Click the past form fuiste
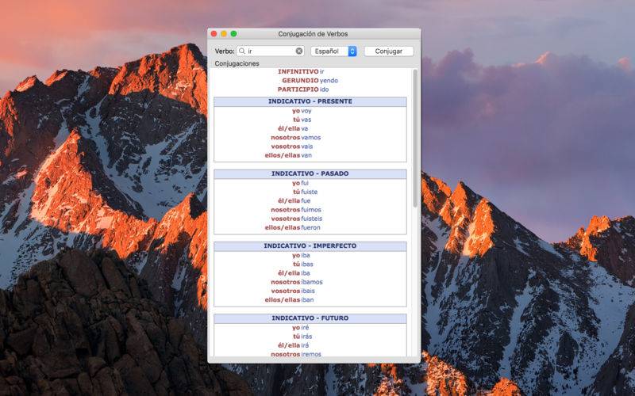 (x=310, y=192)
